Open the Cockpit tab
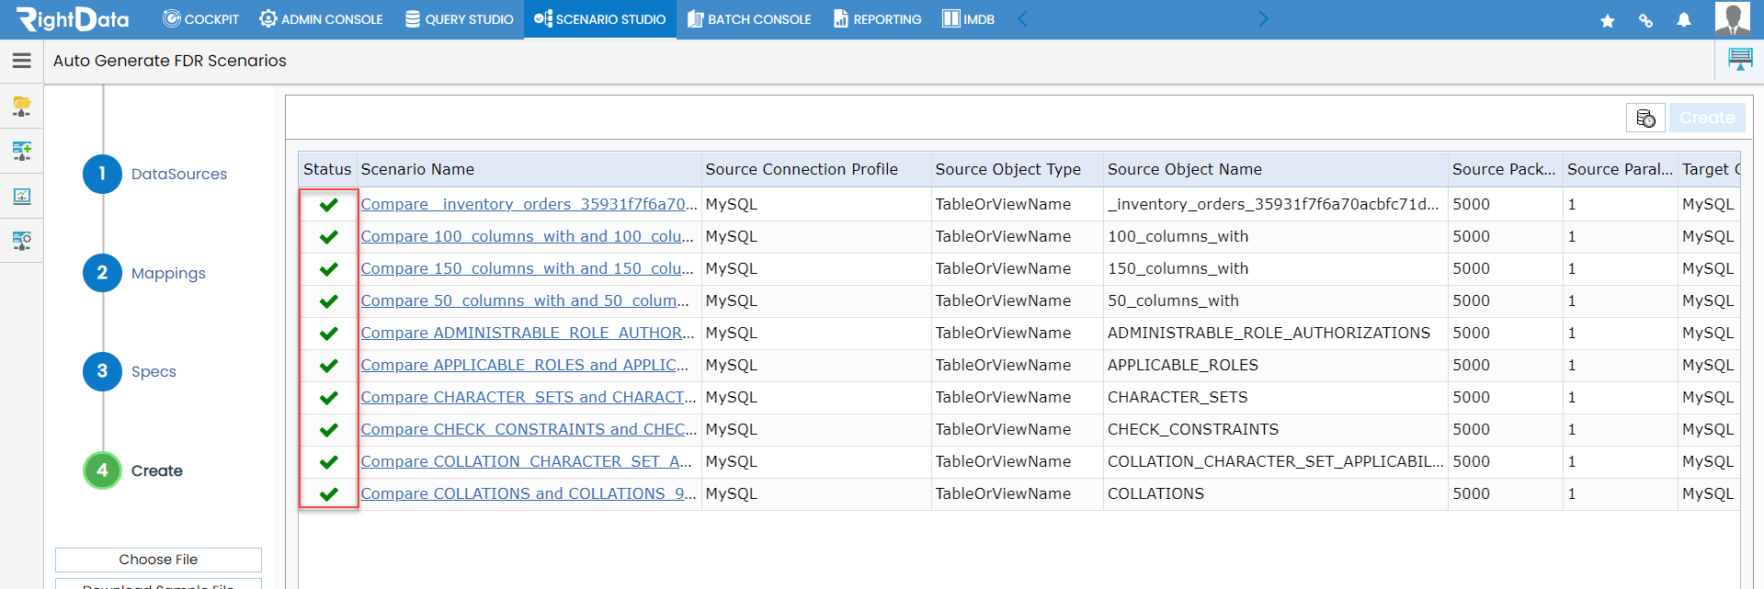This screenshot has width=1764, height=589. [x=200, y=19]
